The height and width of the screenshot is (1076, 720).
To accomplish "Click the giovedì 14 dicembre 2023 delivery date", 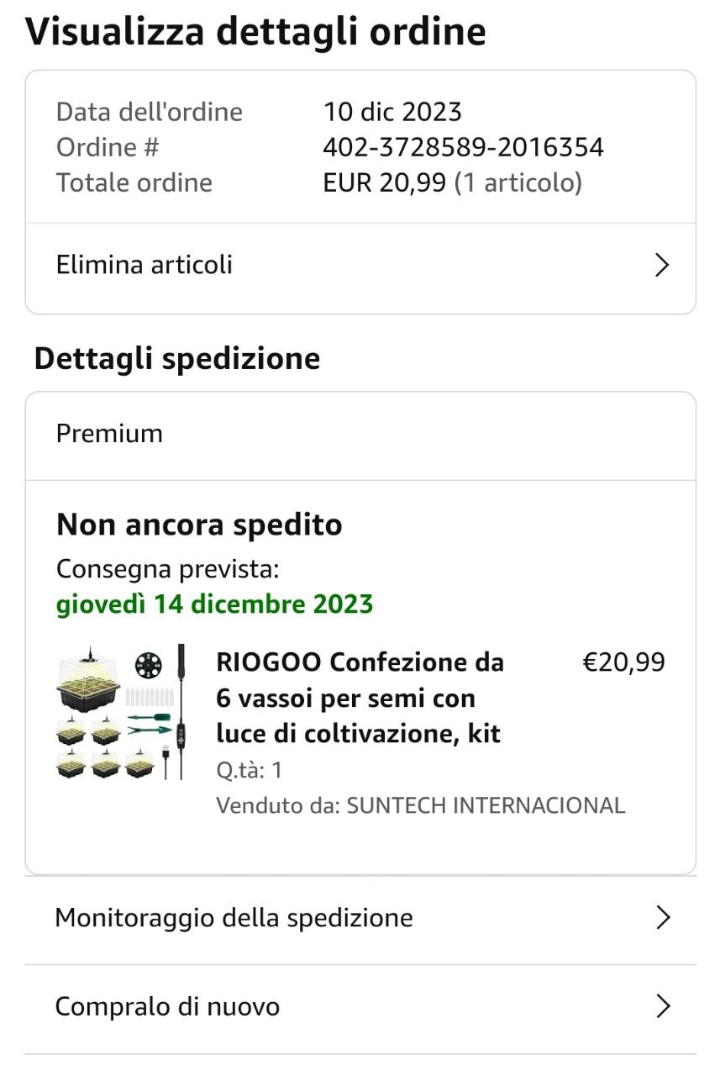I will 214,604.
